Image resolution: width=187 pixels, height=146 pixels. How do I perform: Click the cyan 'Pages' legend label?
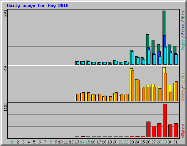tap(183, 45)
